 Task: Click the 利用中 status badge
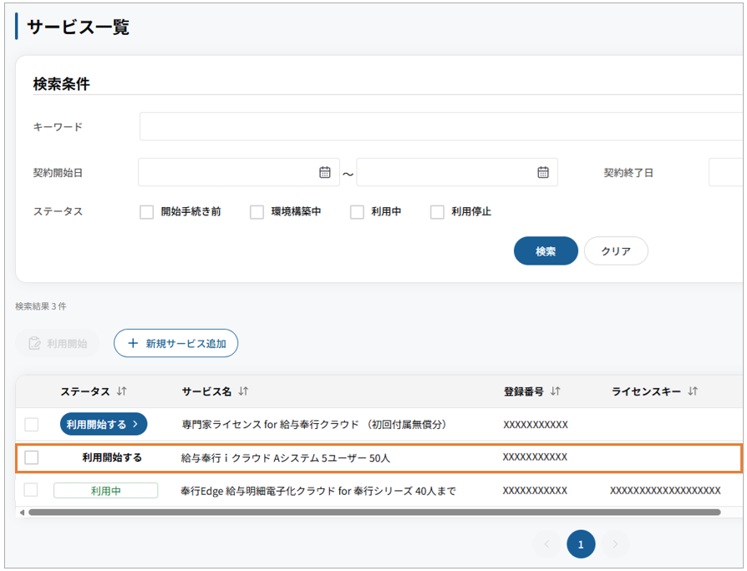coord(106,491)
